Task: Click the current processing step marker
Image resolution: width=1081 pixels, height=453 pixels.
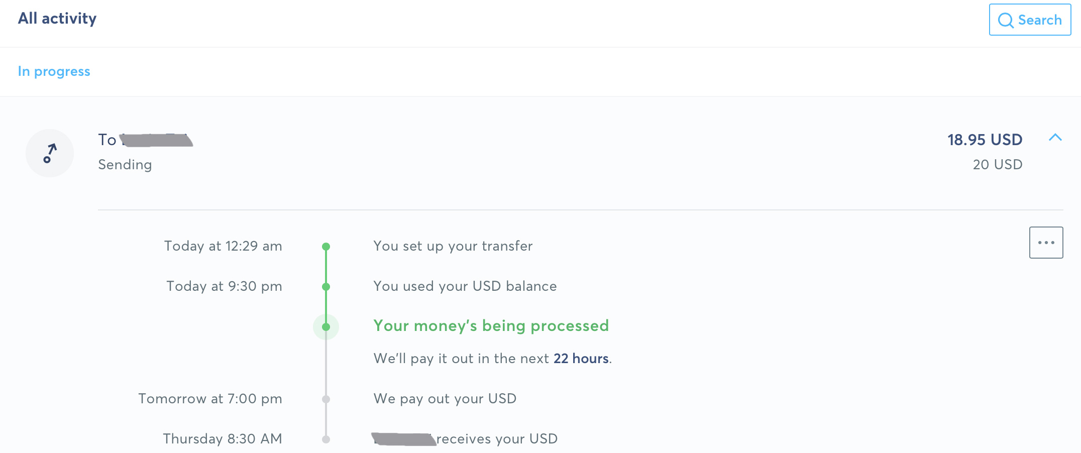Action: coord(326,327)
